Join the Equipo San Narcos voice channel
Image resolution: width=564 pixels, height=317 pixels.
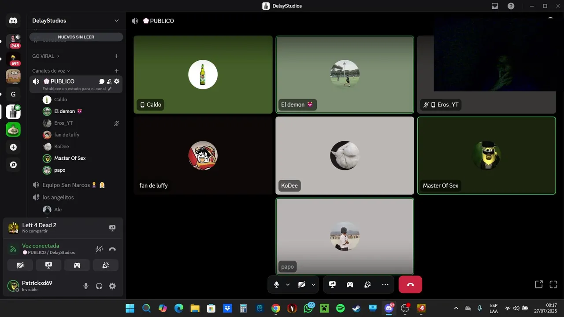(x=76, y=185)
